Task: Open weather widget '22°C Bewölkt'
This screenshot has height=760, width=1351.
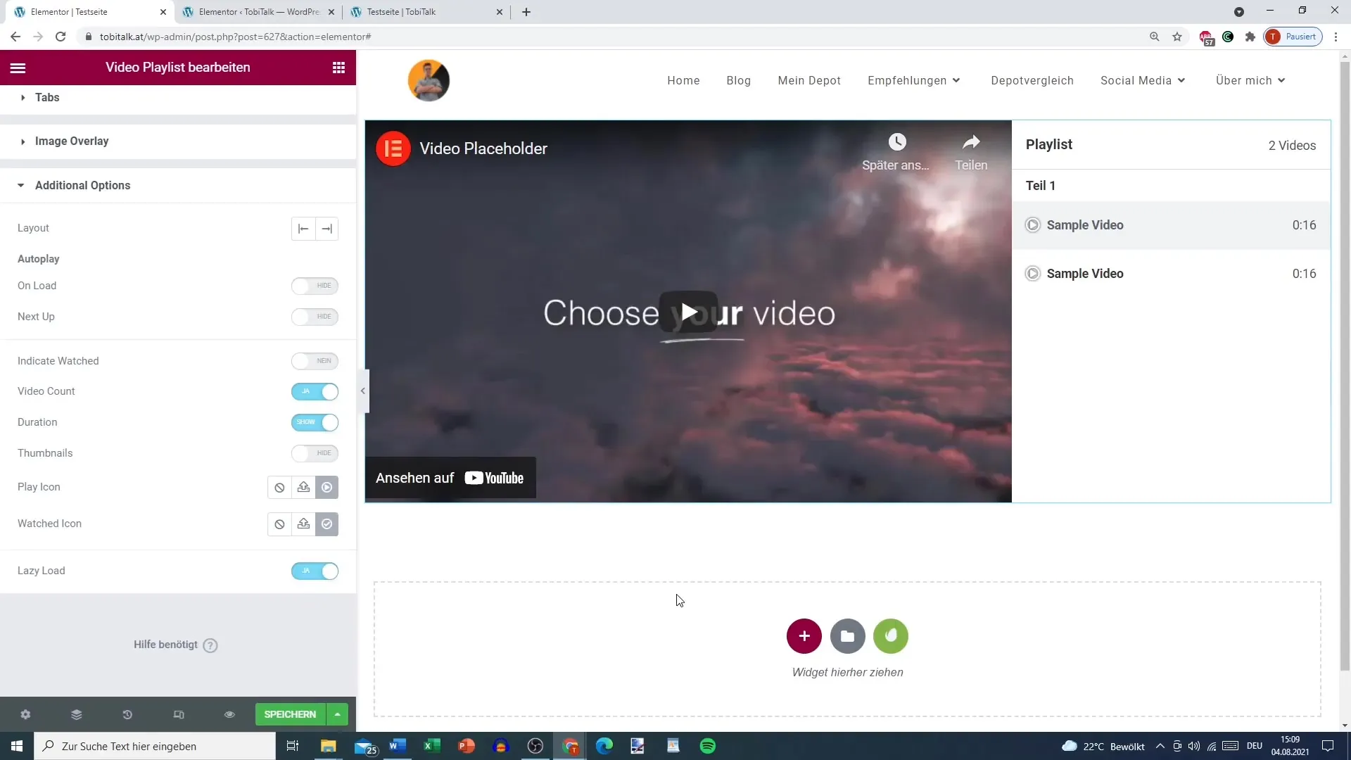Action: pyautogui.click(x=1103, y=746)
